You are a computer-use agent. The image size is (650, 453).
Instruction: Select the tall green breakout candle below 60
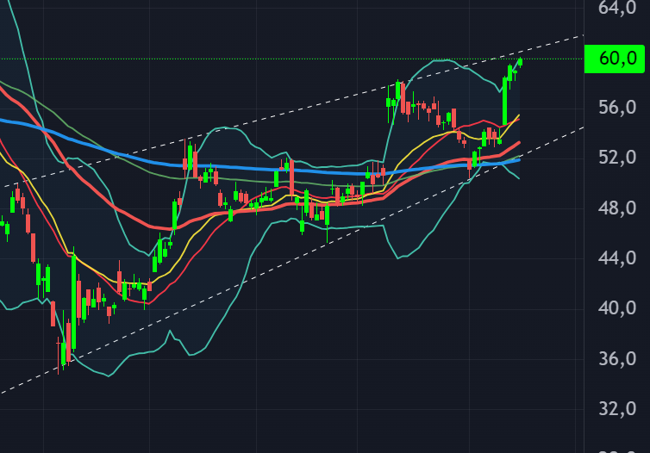point(504,101)
